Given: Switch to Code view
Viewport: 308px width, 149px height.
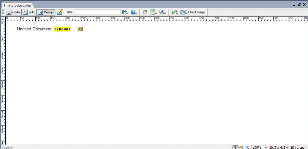Looking at the screenshot, I should 13,12.
